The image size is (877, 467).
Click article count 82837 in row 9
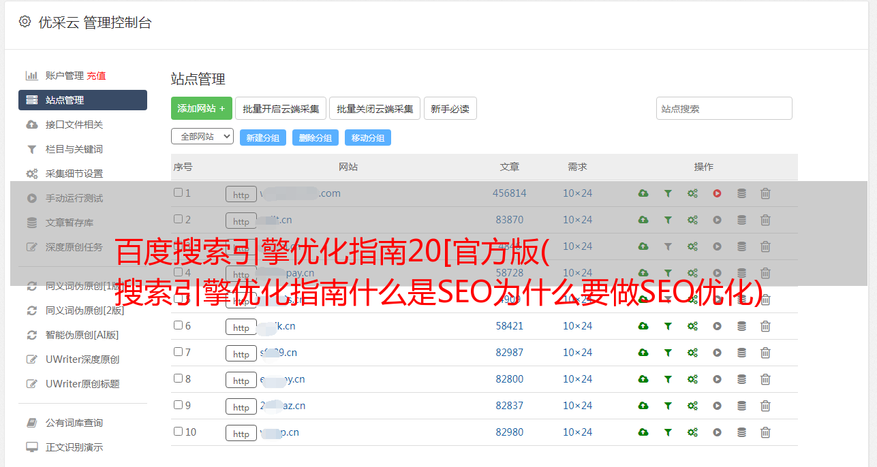[510, 406]
